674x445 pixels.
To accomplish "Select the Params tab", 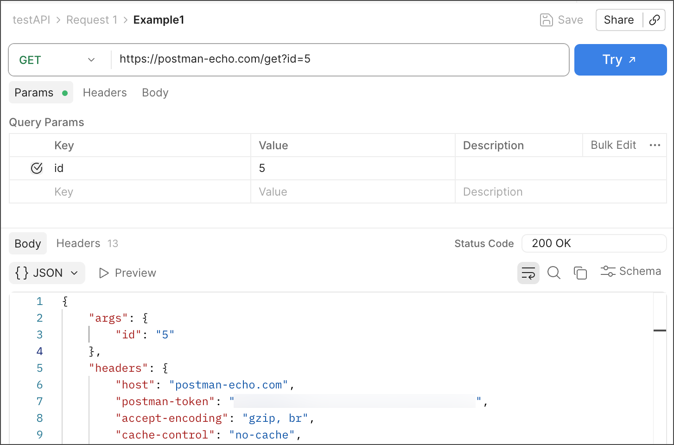I will point(41,93).
